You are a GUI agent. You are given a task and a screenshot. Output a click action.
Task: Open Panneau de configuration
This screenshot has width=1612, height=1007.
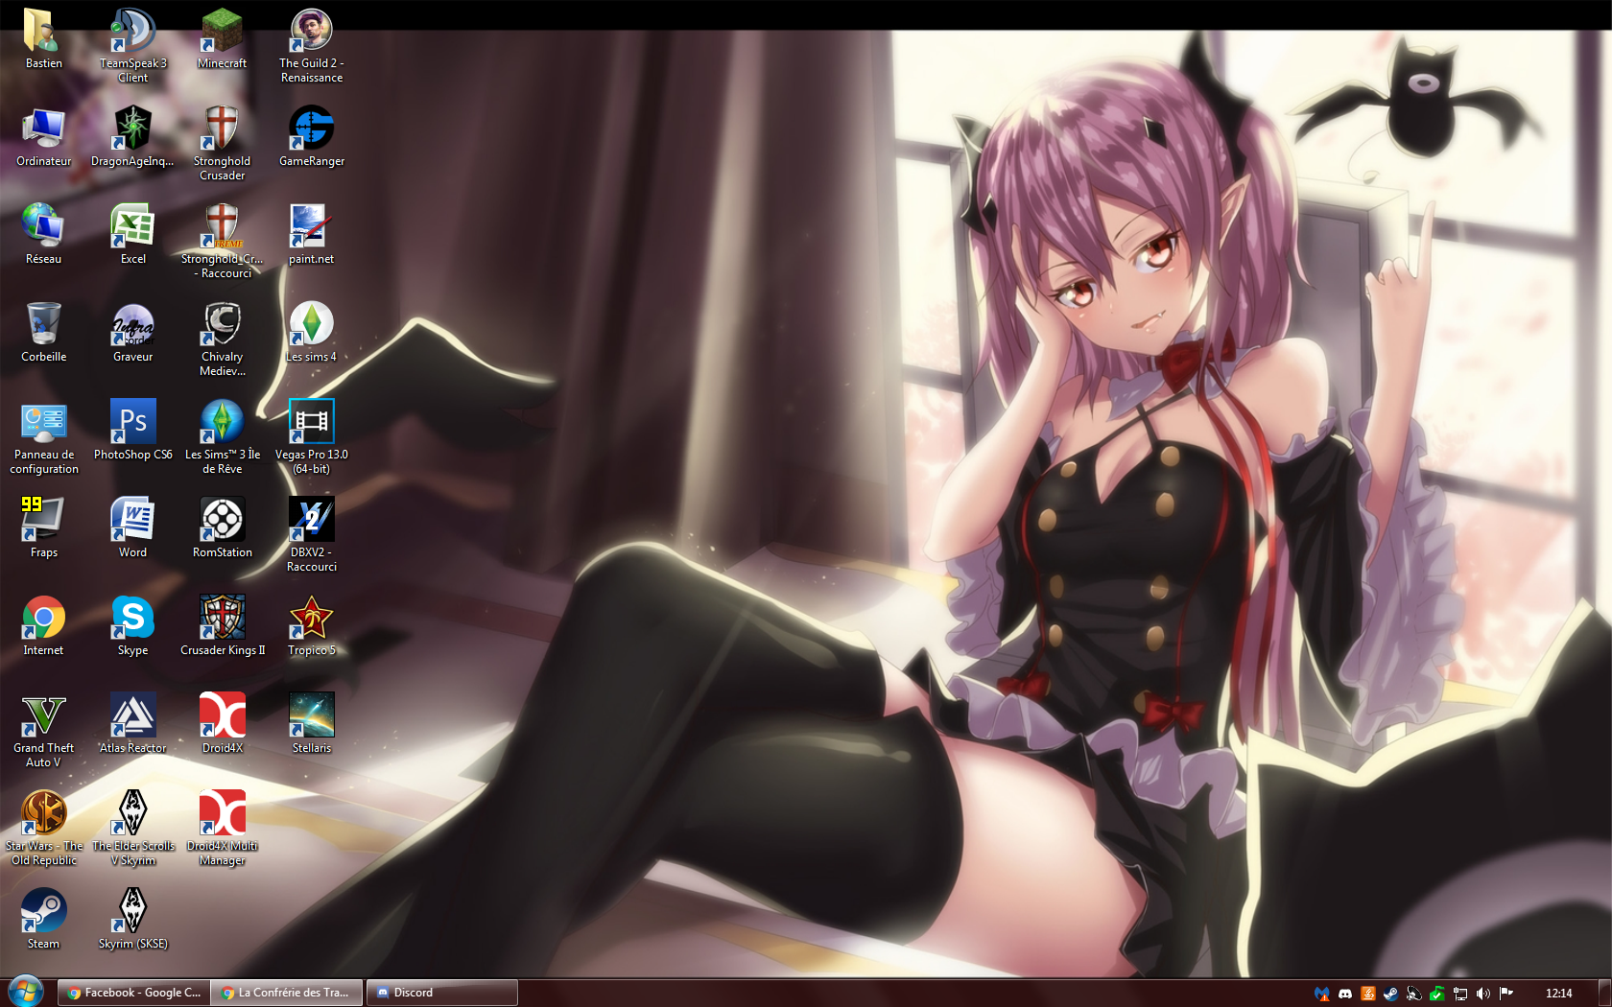pos(43,436)
